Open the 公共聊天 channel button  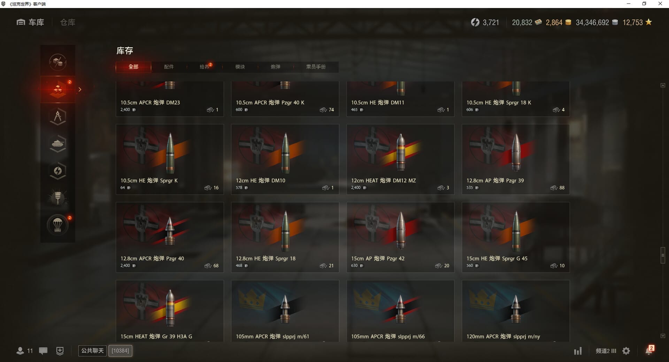tap(92, 351)
